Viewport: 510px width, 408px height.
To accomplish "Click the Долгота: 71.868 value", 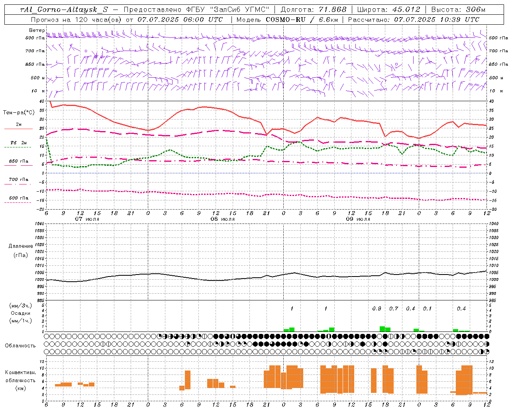I will click(x=313, y=10).
